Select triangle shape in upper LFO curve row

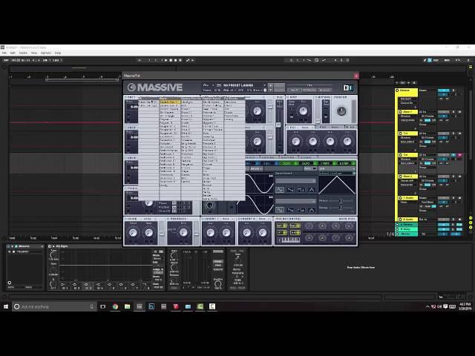point(312,190)
